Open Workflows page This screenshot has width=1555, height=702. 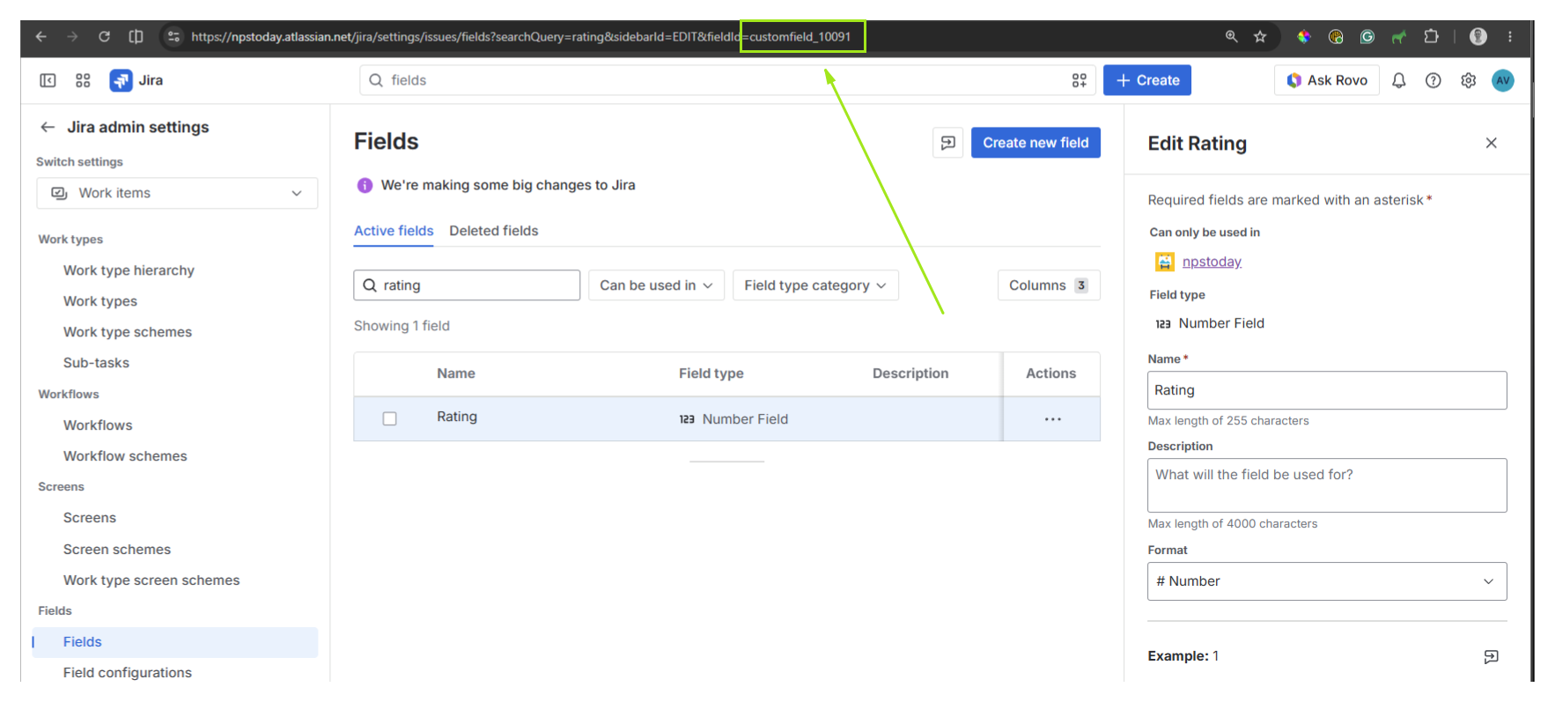click(x=98, y=425)
